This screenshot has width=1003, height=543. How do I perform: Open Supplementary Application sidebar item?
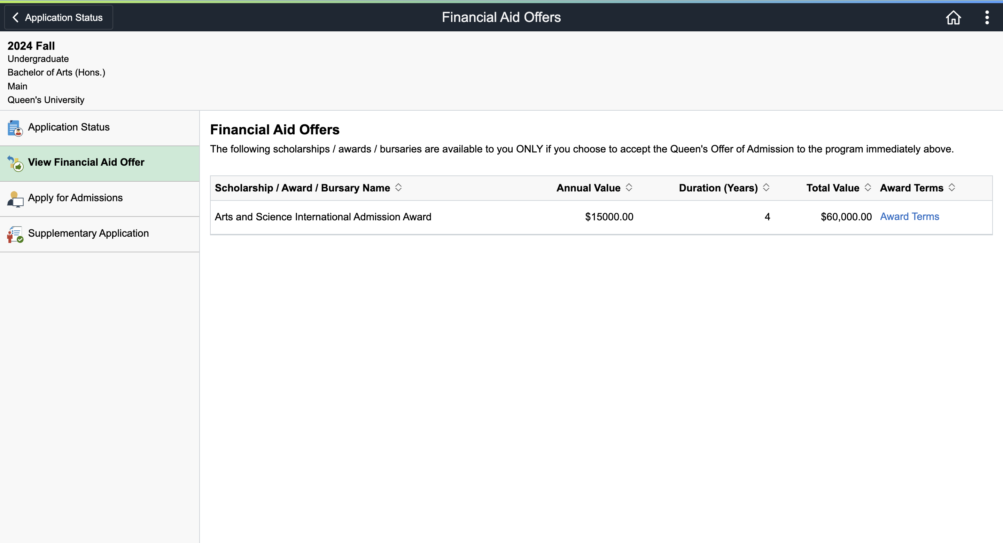88,233
